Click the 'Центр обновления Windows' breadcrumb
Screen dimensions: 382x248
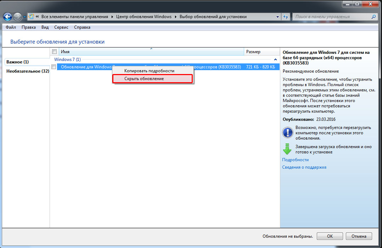[144, 17]
